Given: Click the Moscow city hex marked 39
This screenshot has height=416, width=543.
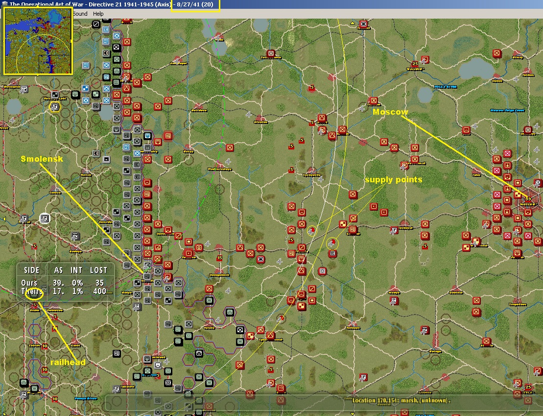Looking at the screenshot, I should point(528,199).
